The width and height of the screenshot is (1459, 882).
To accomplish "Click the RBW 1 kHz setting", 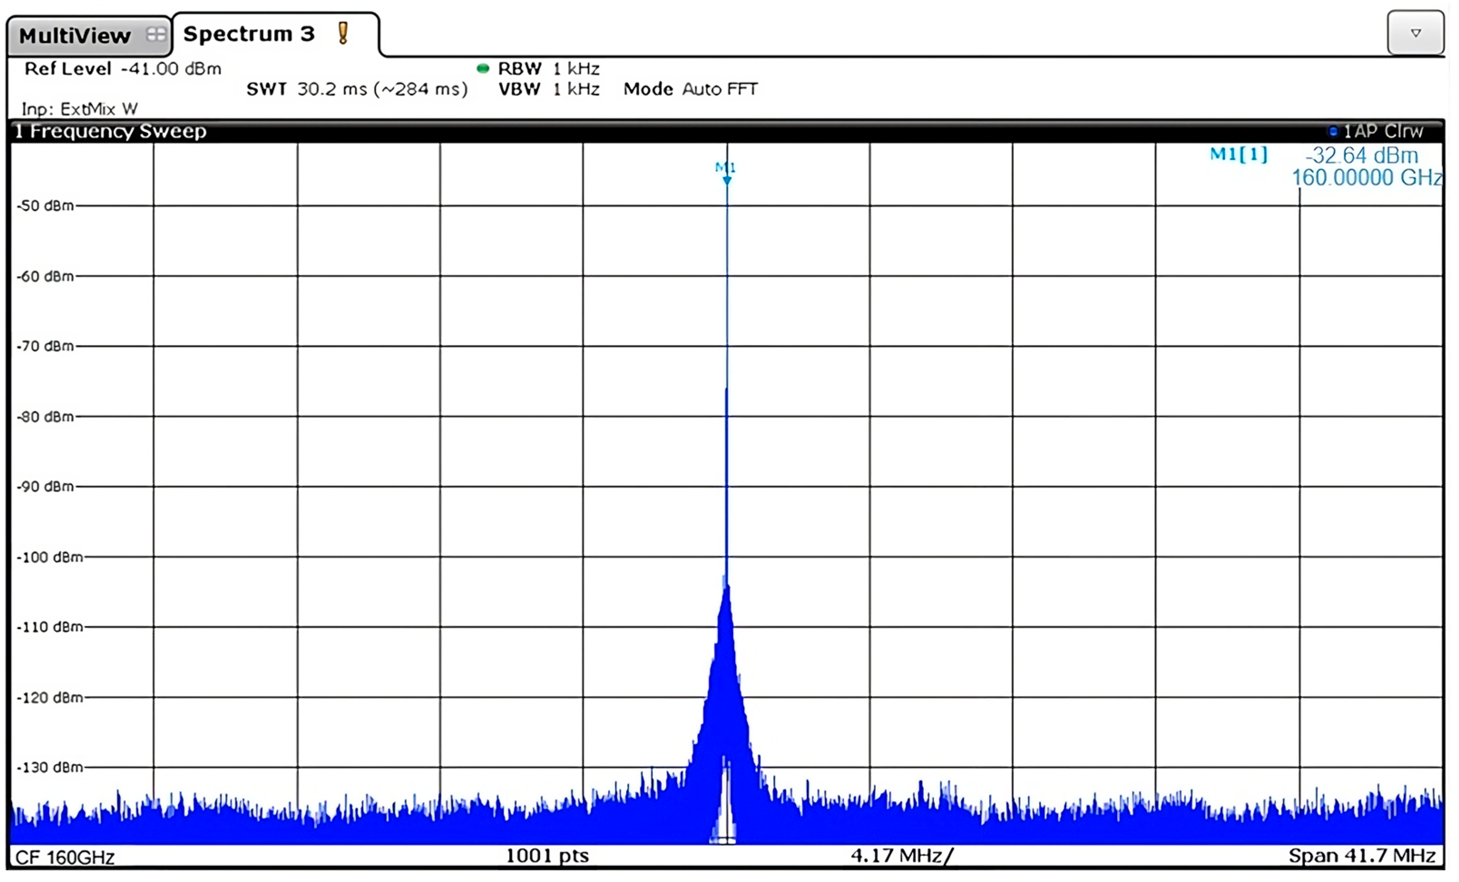I will point(548,68).
